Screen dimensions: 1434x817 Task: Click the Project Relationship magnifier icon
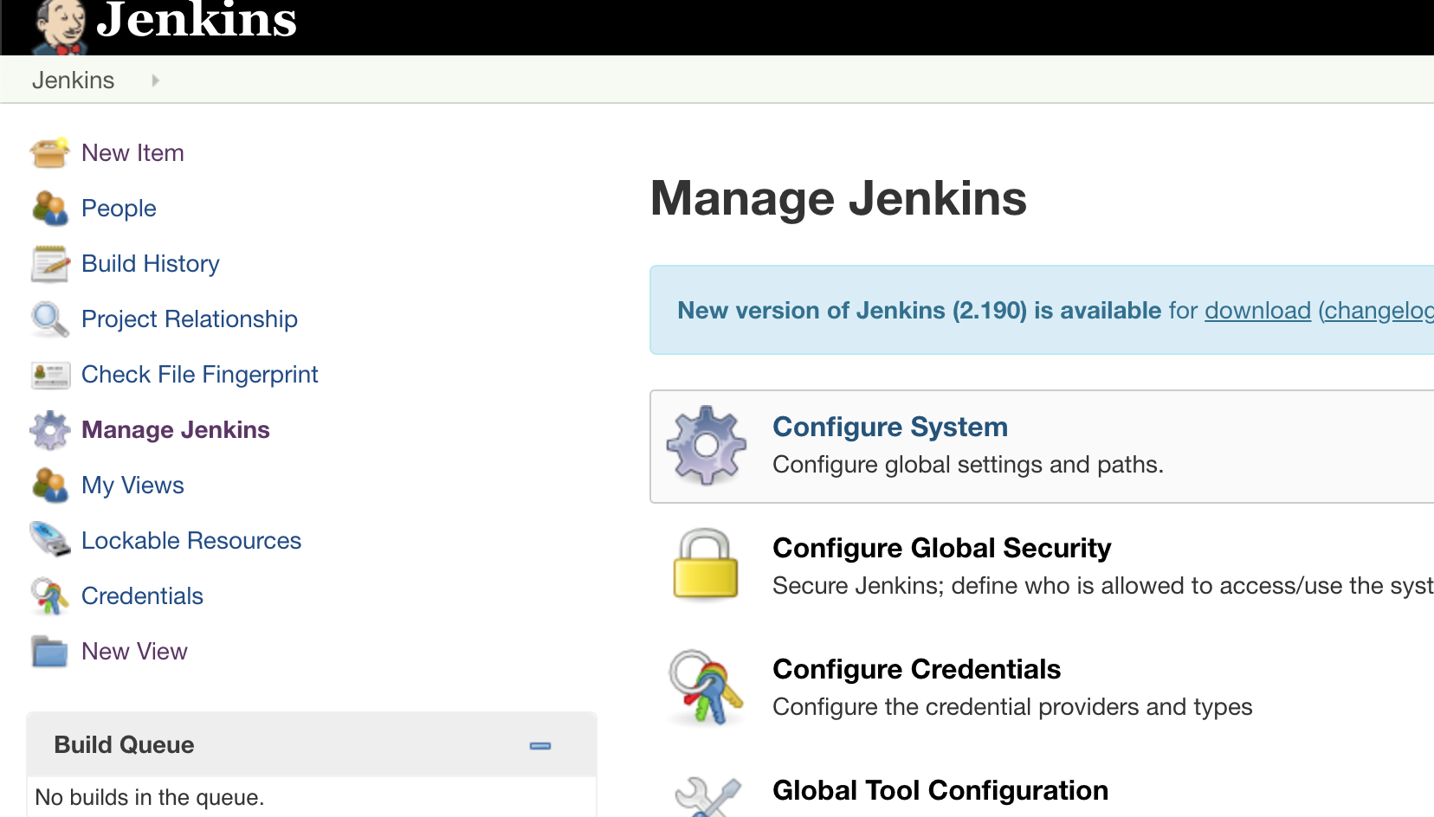[x=49, y=319]
